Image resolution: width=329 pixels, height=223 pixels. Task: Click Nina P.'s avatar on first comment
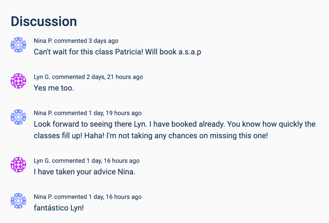pyautogui.click(x=18, y=45)
